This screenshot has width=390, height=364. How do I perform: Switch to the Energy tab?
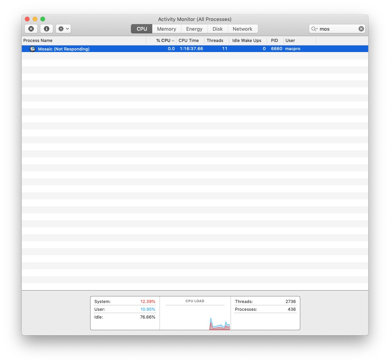194,29
